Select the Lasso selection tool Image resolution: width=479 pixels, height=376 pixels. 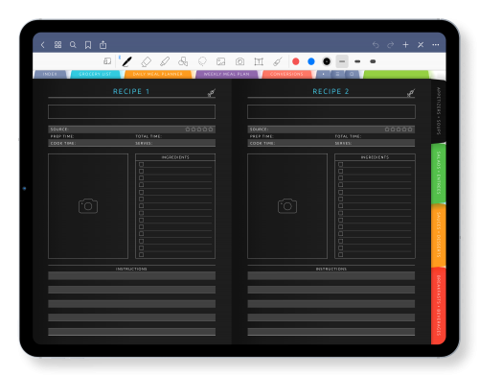pyautogui.click(x=202, y=61)
